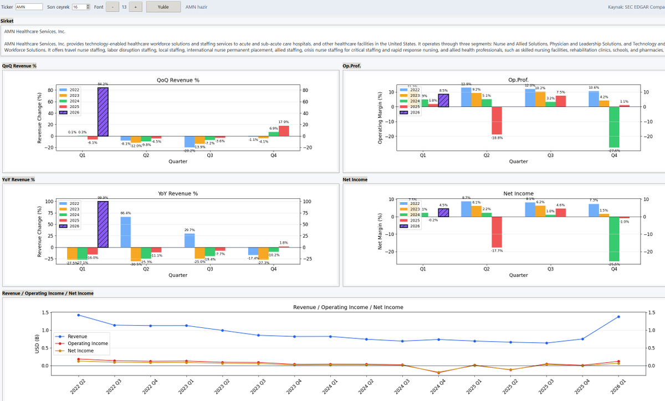Click the YoY Revenue % section label above the chart frame

coord(18,179)
